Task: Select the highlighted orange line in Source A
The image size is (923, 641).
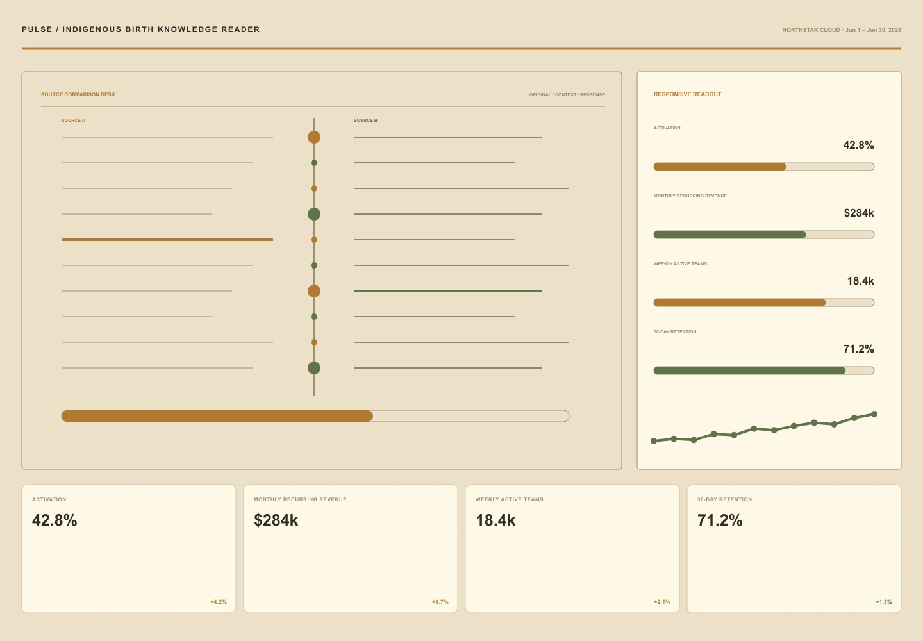Action: click(x=167, y=240)
